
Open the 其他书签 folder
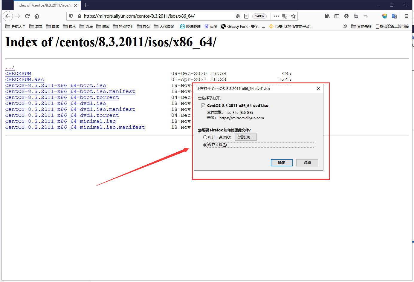pos(361,26)
